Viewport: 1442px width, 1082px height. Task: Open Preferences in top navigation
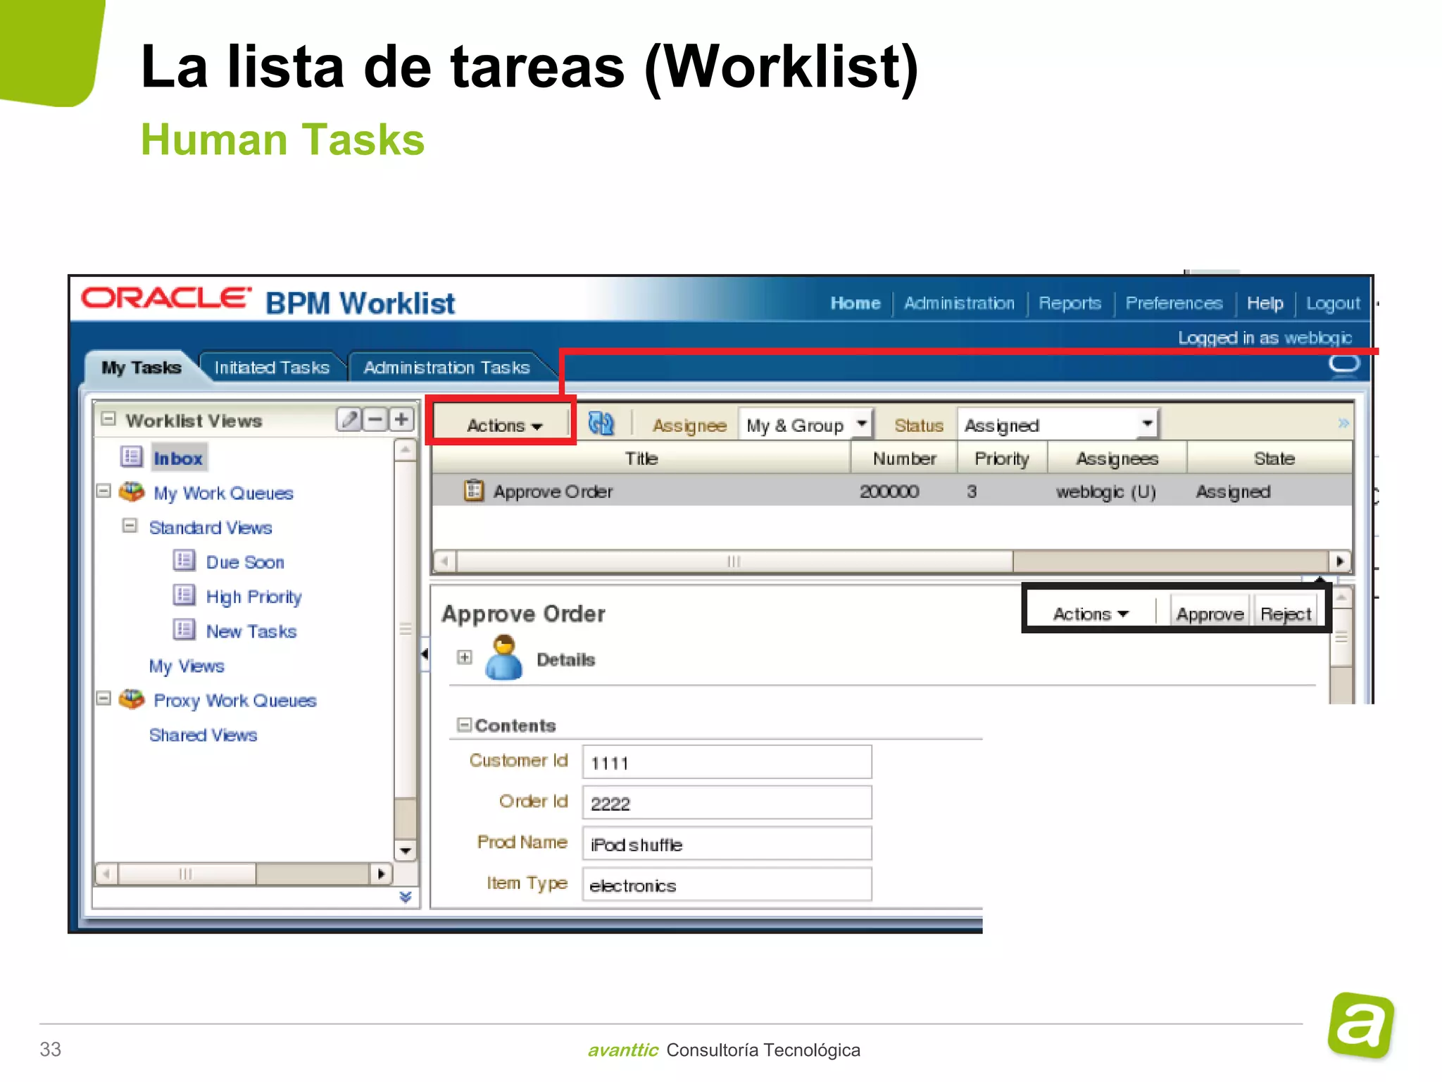click(1174, 304)
